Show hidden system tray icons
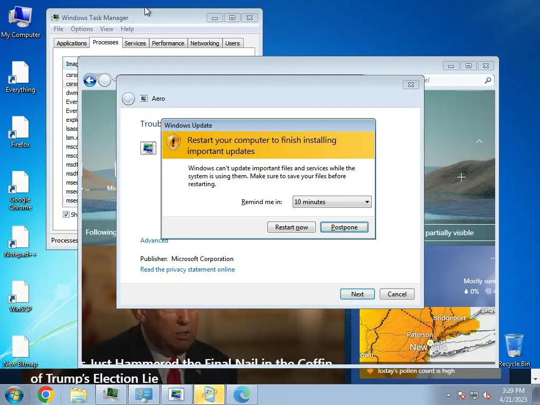The image size is (540, 405). pos(448,395)
